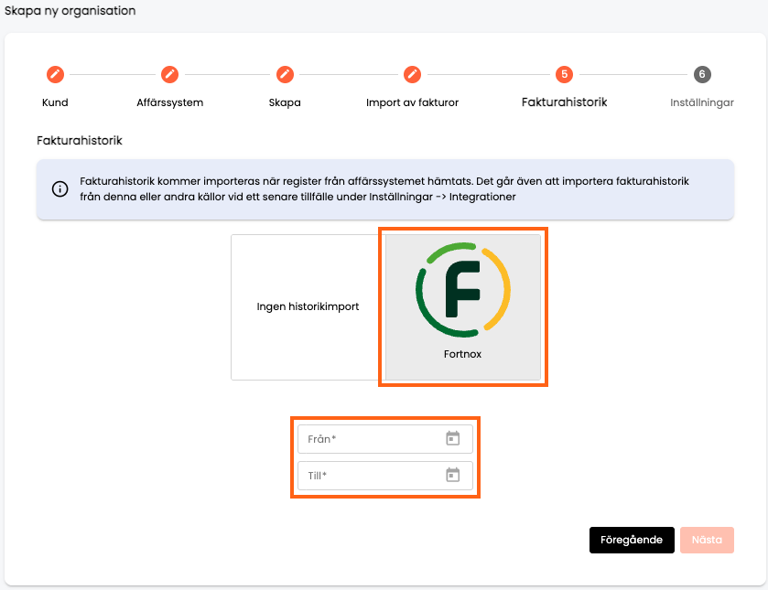Select the Fortnox import option
This screenshot has width=768, height=590.
point(463,307)
